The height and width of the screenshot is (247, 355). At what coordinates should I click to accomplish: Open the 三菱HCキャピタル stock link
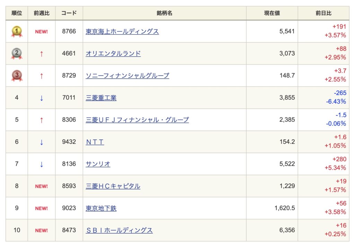(x=113, y=186)
